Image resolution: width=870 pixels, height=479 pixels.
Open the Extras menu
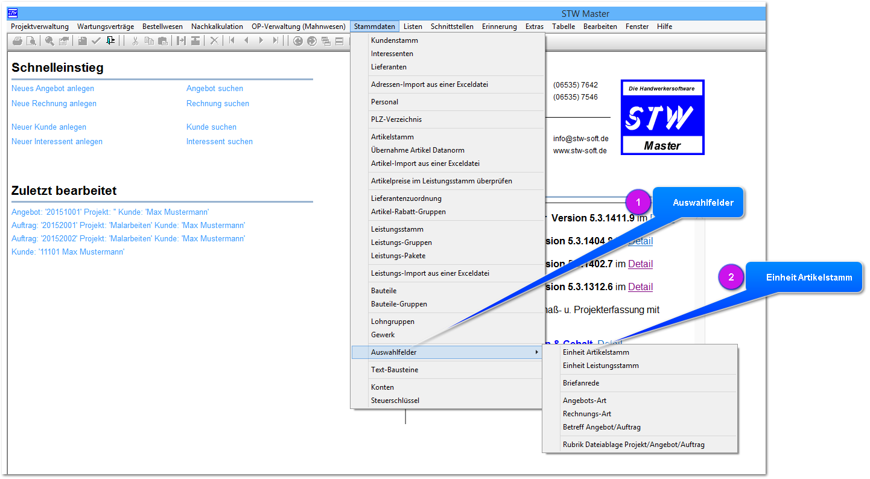(534, 27)
